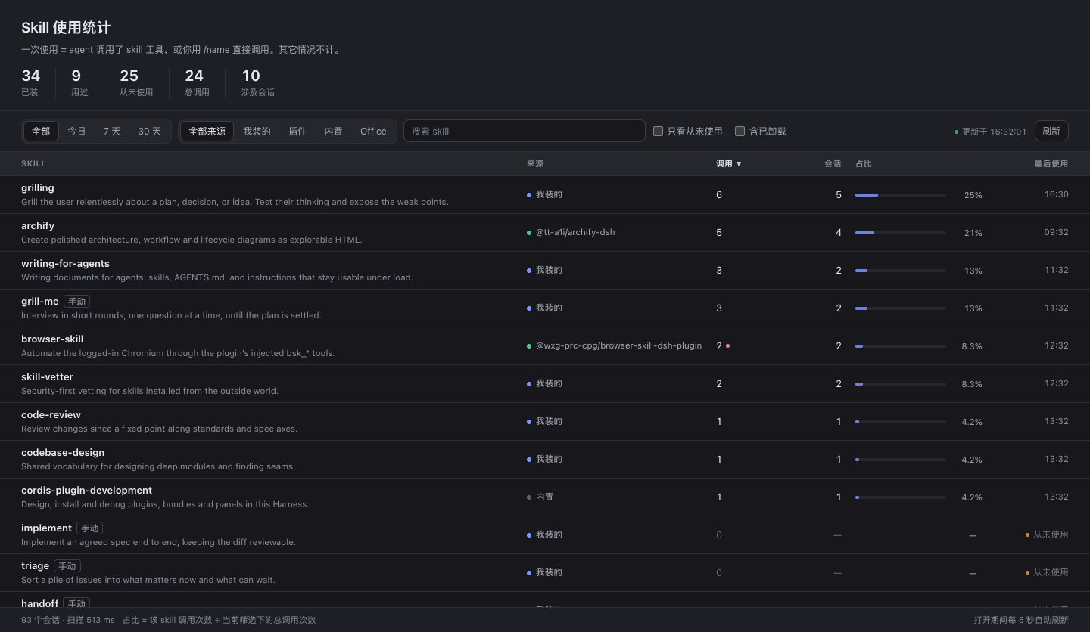Viewport: 1090px width, 632px height.
Task: Filter sources by 内置
Action: pos(333,131)
